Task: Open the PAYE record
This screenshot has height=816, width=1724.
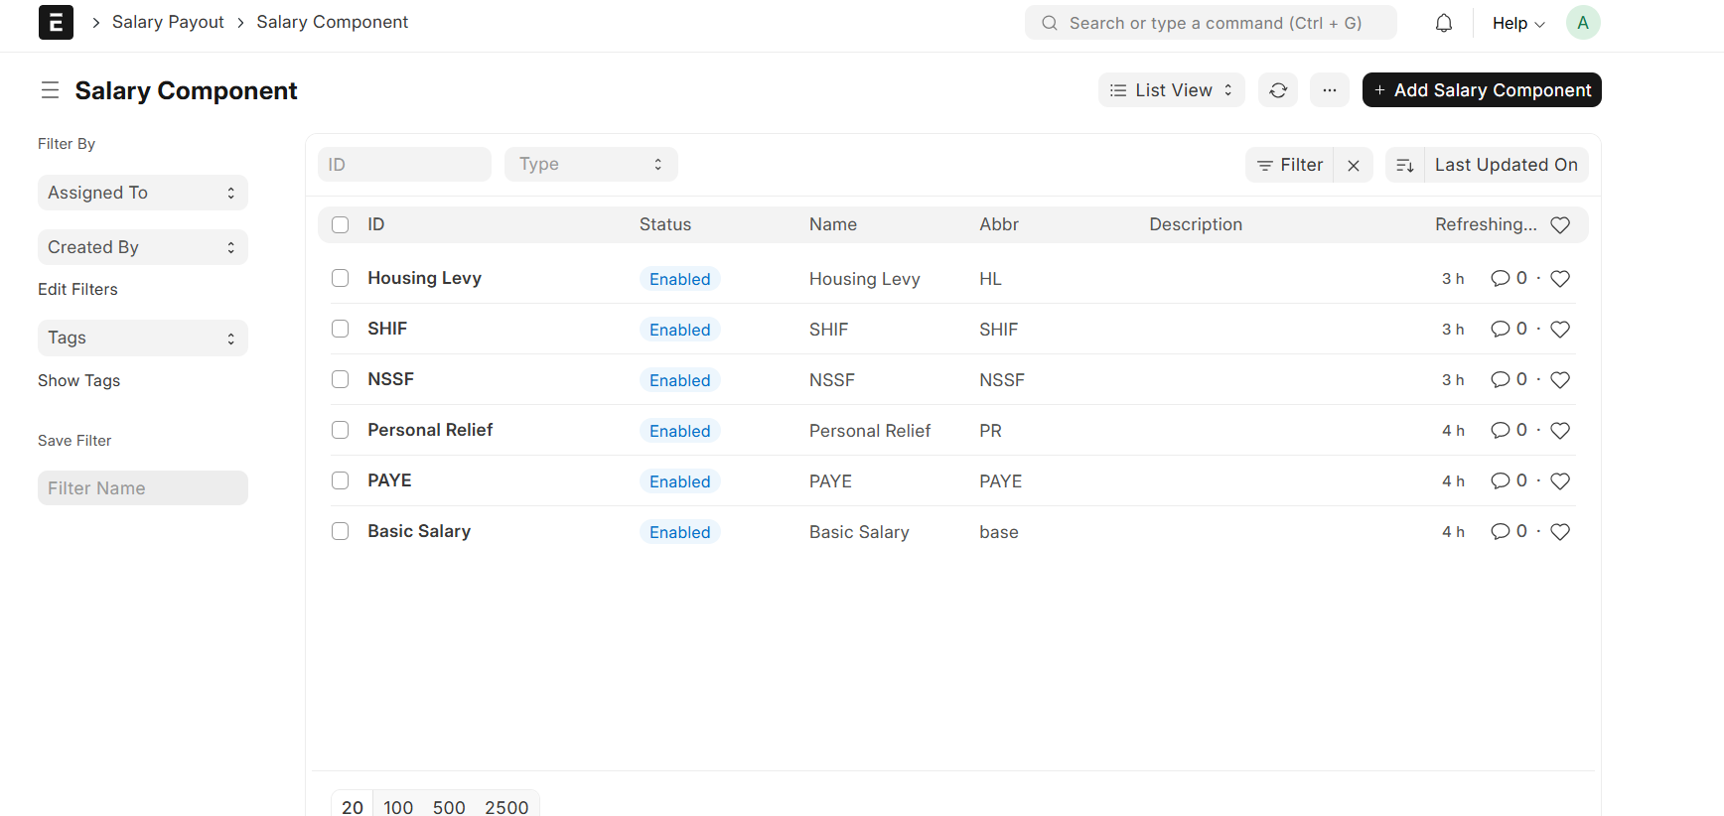Action: pyautogui.click(x=389, y=480)
